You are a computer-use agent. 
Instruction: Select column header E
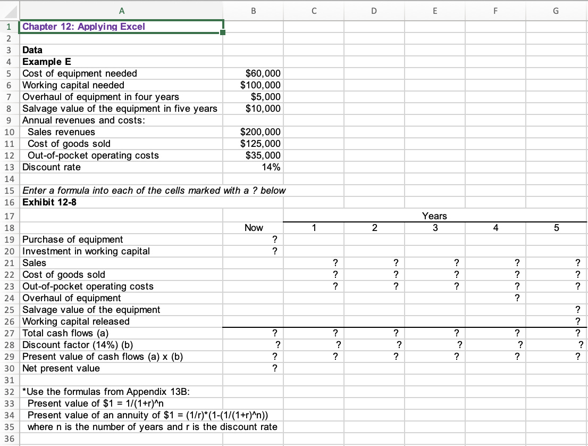pyautogui.click(x=435, y=11)
